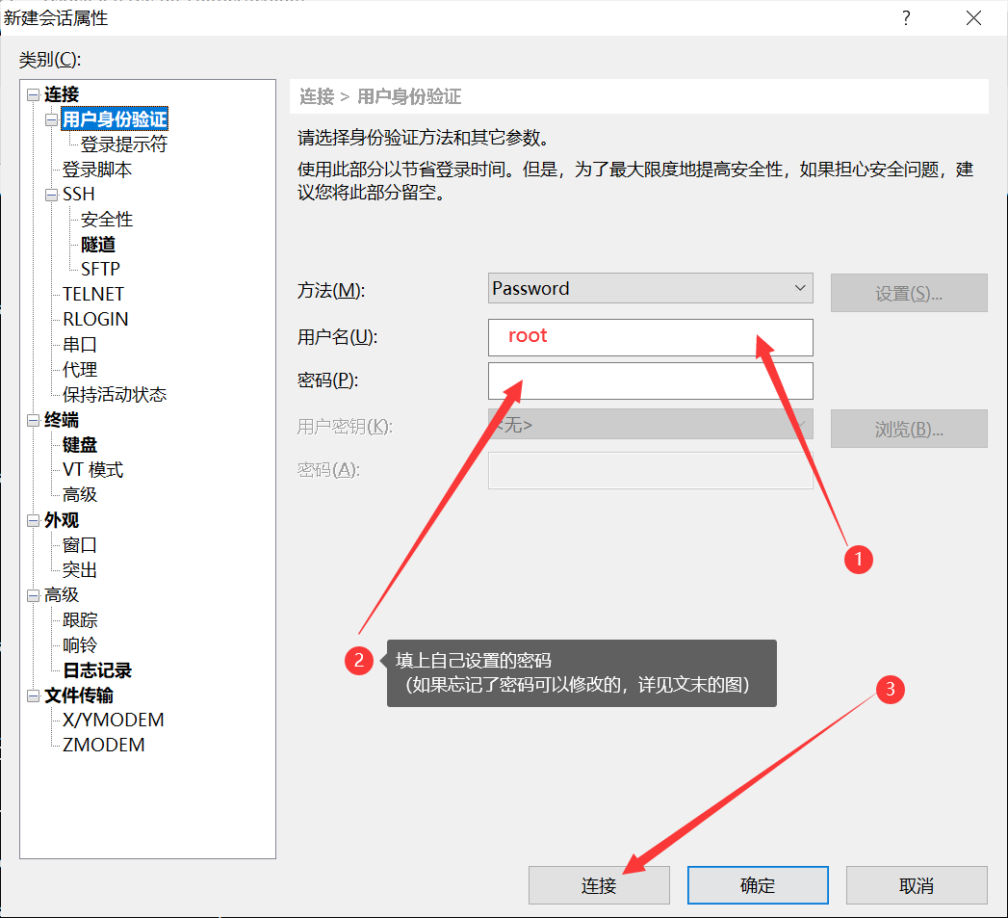Open the 方法 Password dropdown
Viewport: 1008px width, 918px height.
(650, 288)
